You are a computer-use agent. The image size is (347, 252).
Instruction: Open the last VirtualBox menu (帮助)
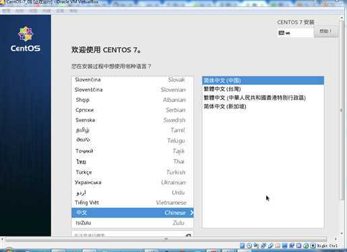click(73, 11)
